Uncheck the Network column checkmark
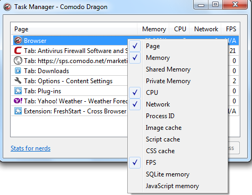This screenshot has height=195, width=252. [135, 104]
